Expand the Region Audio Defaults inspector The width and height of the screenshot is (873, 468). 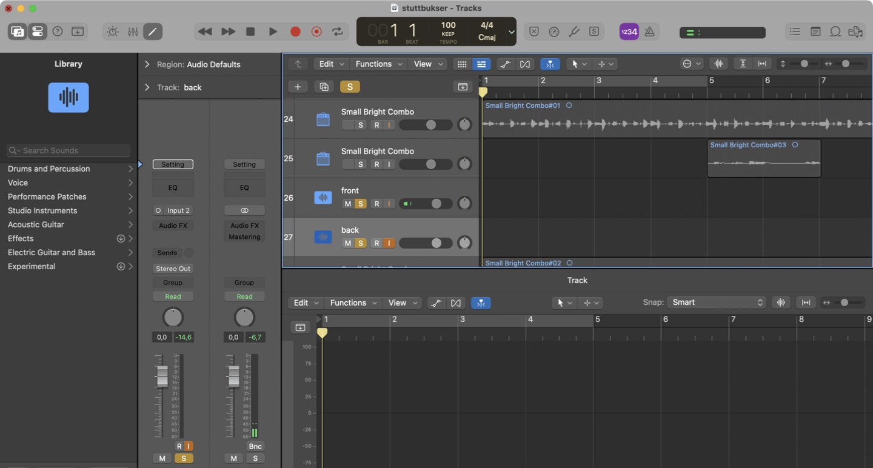click(147, 64)
